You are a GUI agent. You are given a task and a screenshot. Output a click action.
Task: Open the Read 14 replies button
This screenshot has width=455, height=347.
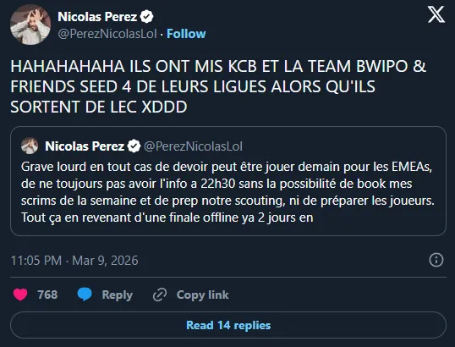[228, 325]
